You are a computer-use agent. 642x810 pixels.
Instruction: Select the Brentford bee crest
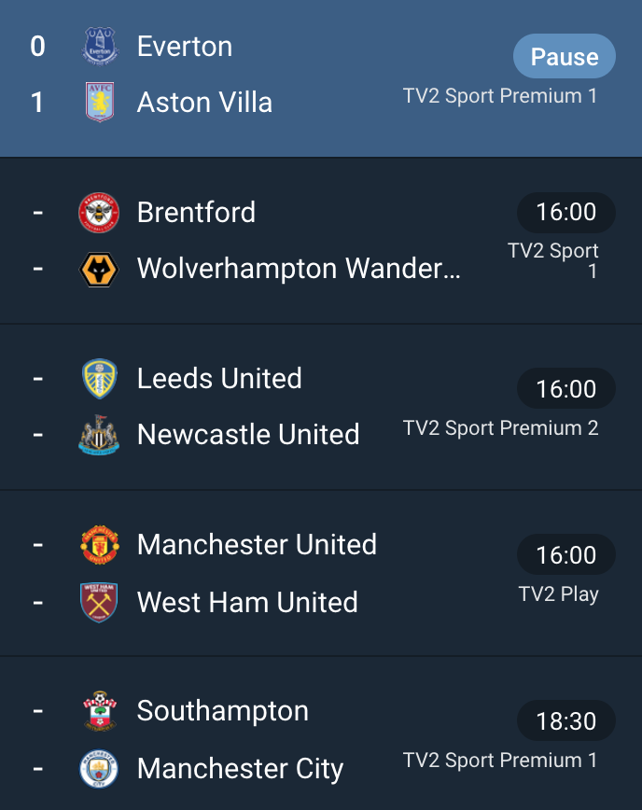99,213
